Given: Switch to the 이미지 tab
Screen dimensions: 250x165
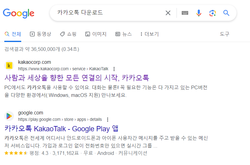Looking at the screenshot, I should pos(96,34).
